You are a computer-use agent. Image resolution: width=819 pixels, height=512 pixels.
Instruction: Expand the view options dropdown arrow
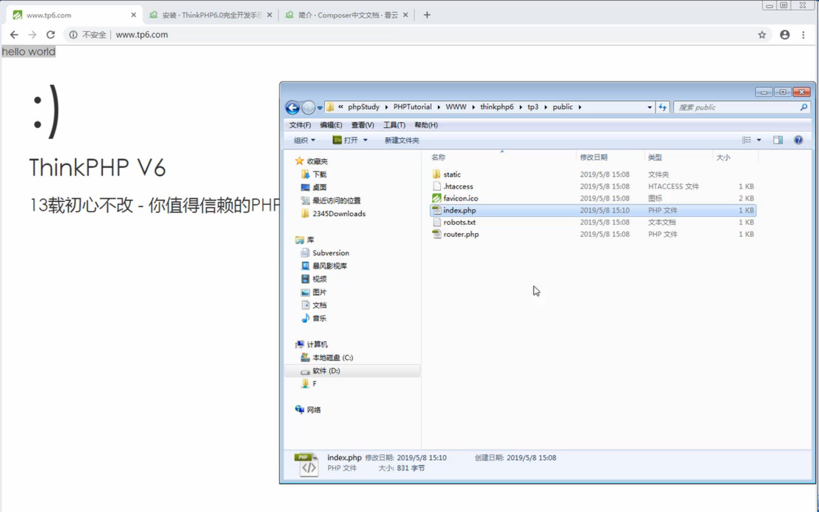coord(759,140)
